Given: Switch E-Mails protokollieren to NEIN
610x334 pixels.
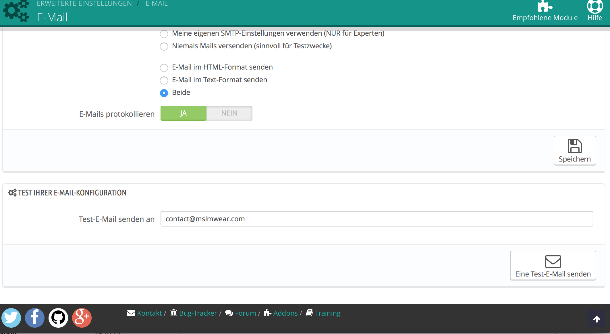Looking at the screenshot, I should pyautogui.click(x=229, y=113).
